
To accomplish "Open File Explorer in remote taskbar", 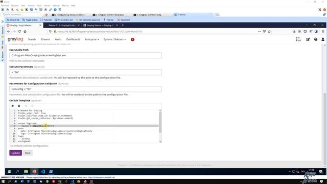I will pyautogui.click(x=26, y=172).
